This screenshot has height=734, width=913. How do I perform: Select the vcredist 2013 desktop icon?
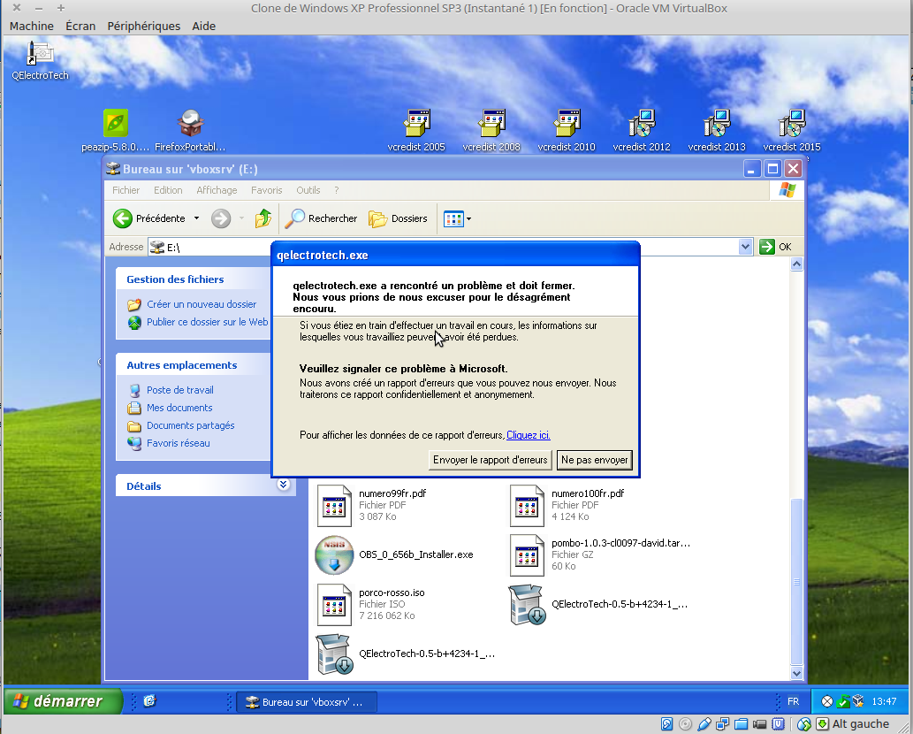717,124
